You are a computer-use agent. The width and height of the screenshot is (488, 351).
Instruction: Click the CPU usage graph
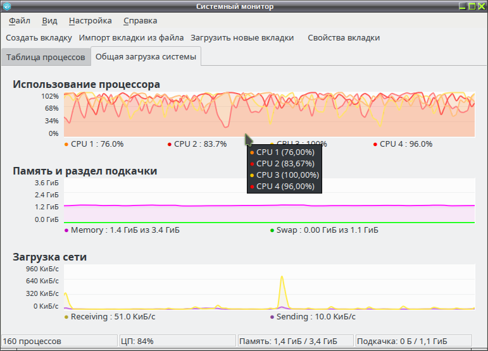click(269, 114)
